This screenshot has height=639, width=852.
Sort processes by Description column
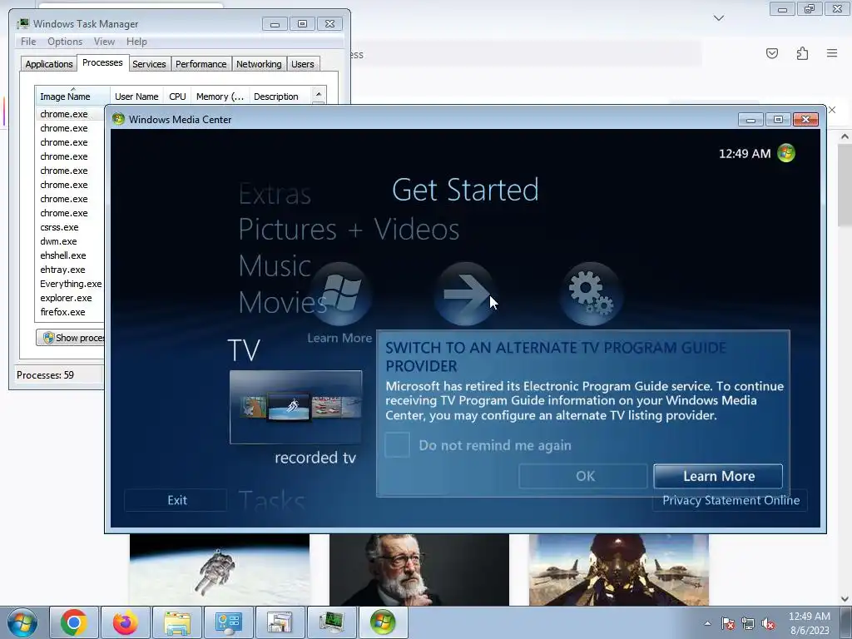point(280,97)
